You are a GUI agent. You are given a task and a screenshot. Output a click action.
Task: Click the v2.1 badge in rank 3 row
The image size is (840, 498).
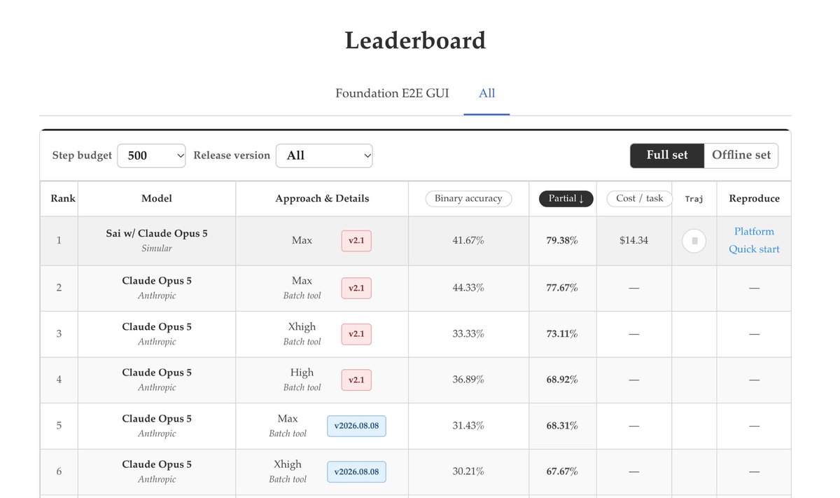tap(356, 334)
